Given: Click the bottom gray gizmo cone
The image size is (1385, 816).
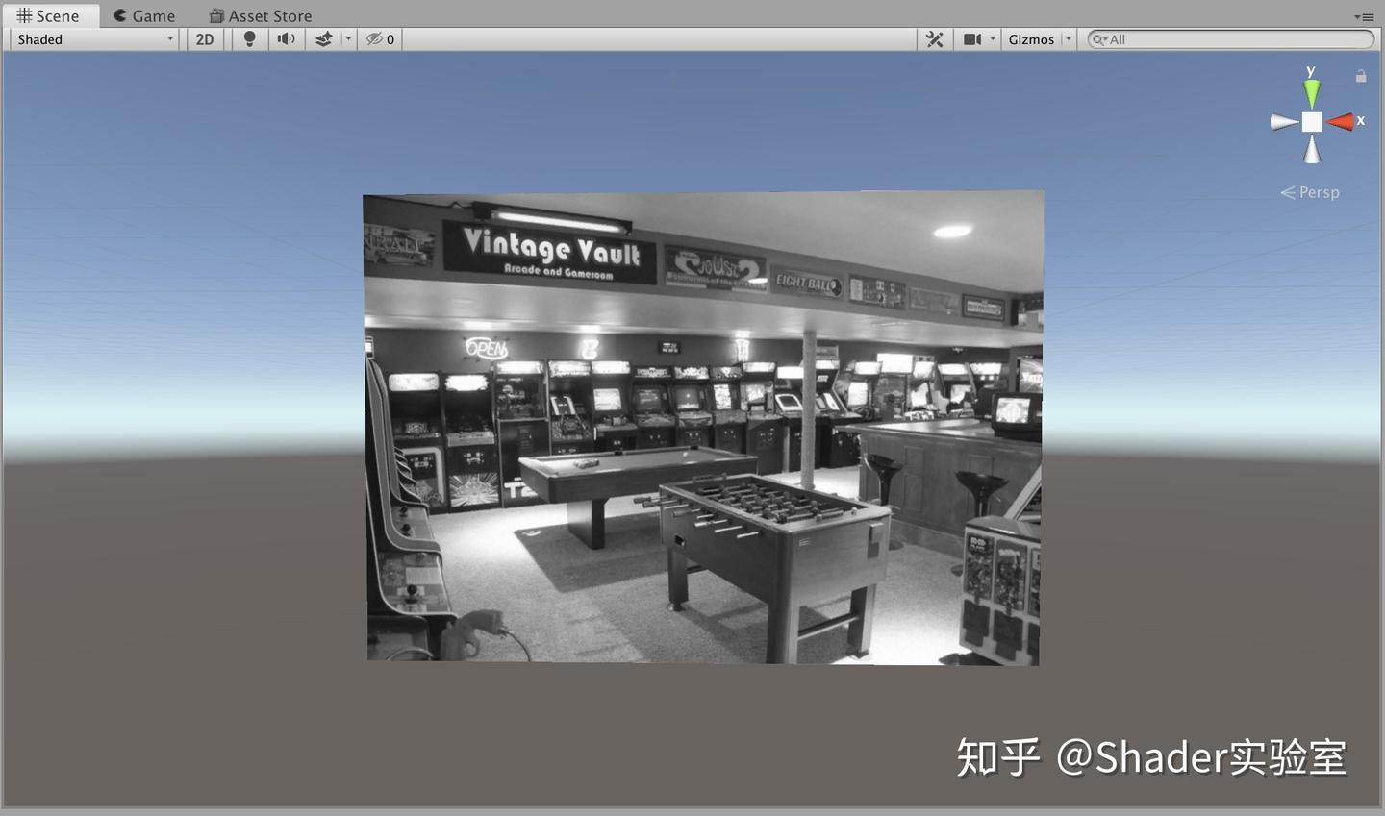Looking at the screenshot, I should point(1312,149).
